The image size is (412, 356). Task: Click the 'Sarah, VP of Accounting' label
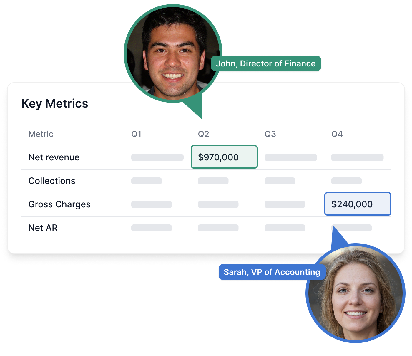pyautogui.click(x=272, y=272)
